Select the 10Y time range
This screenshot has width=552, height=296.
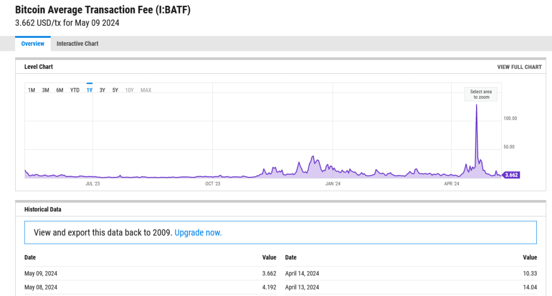tap(129, 90)
